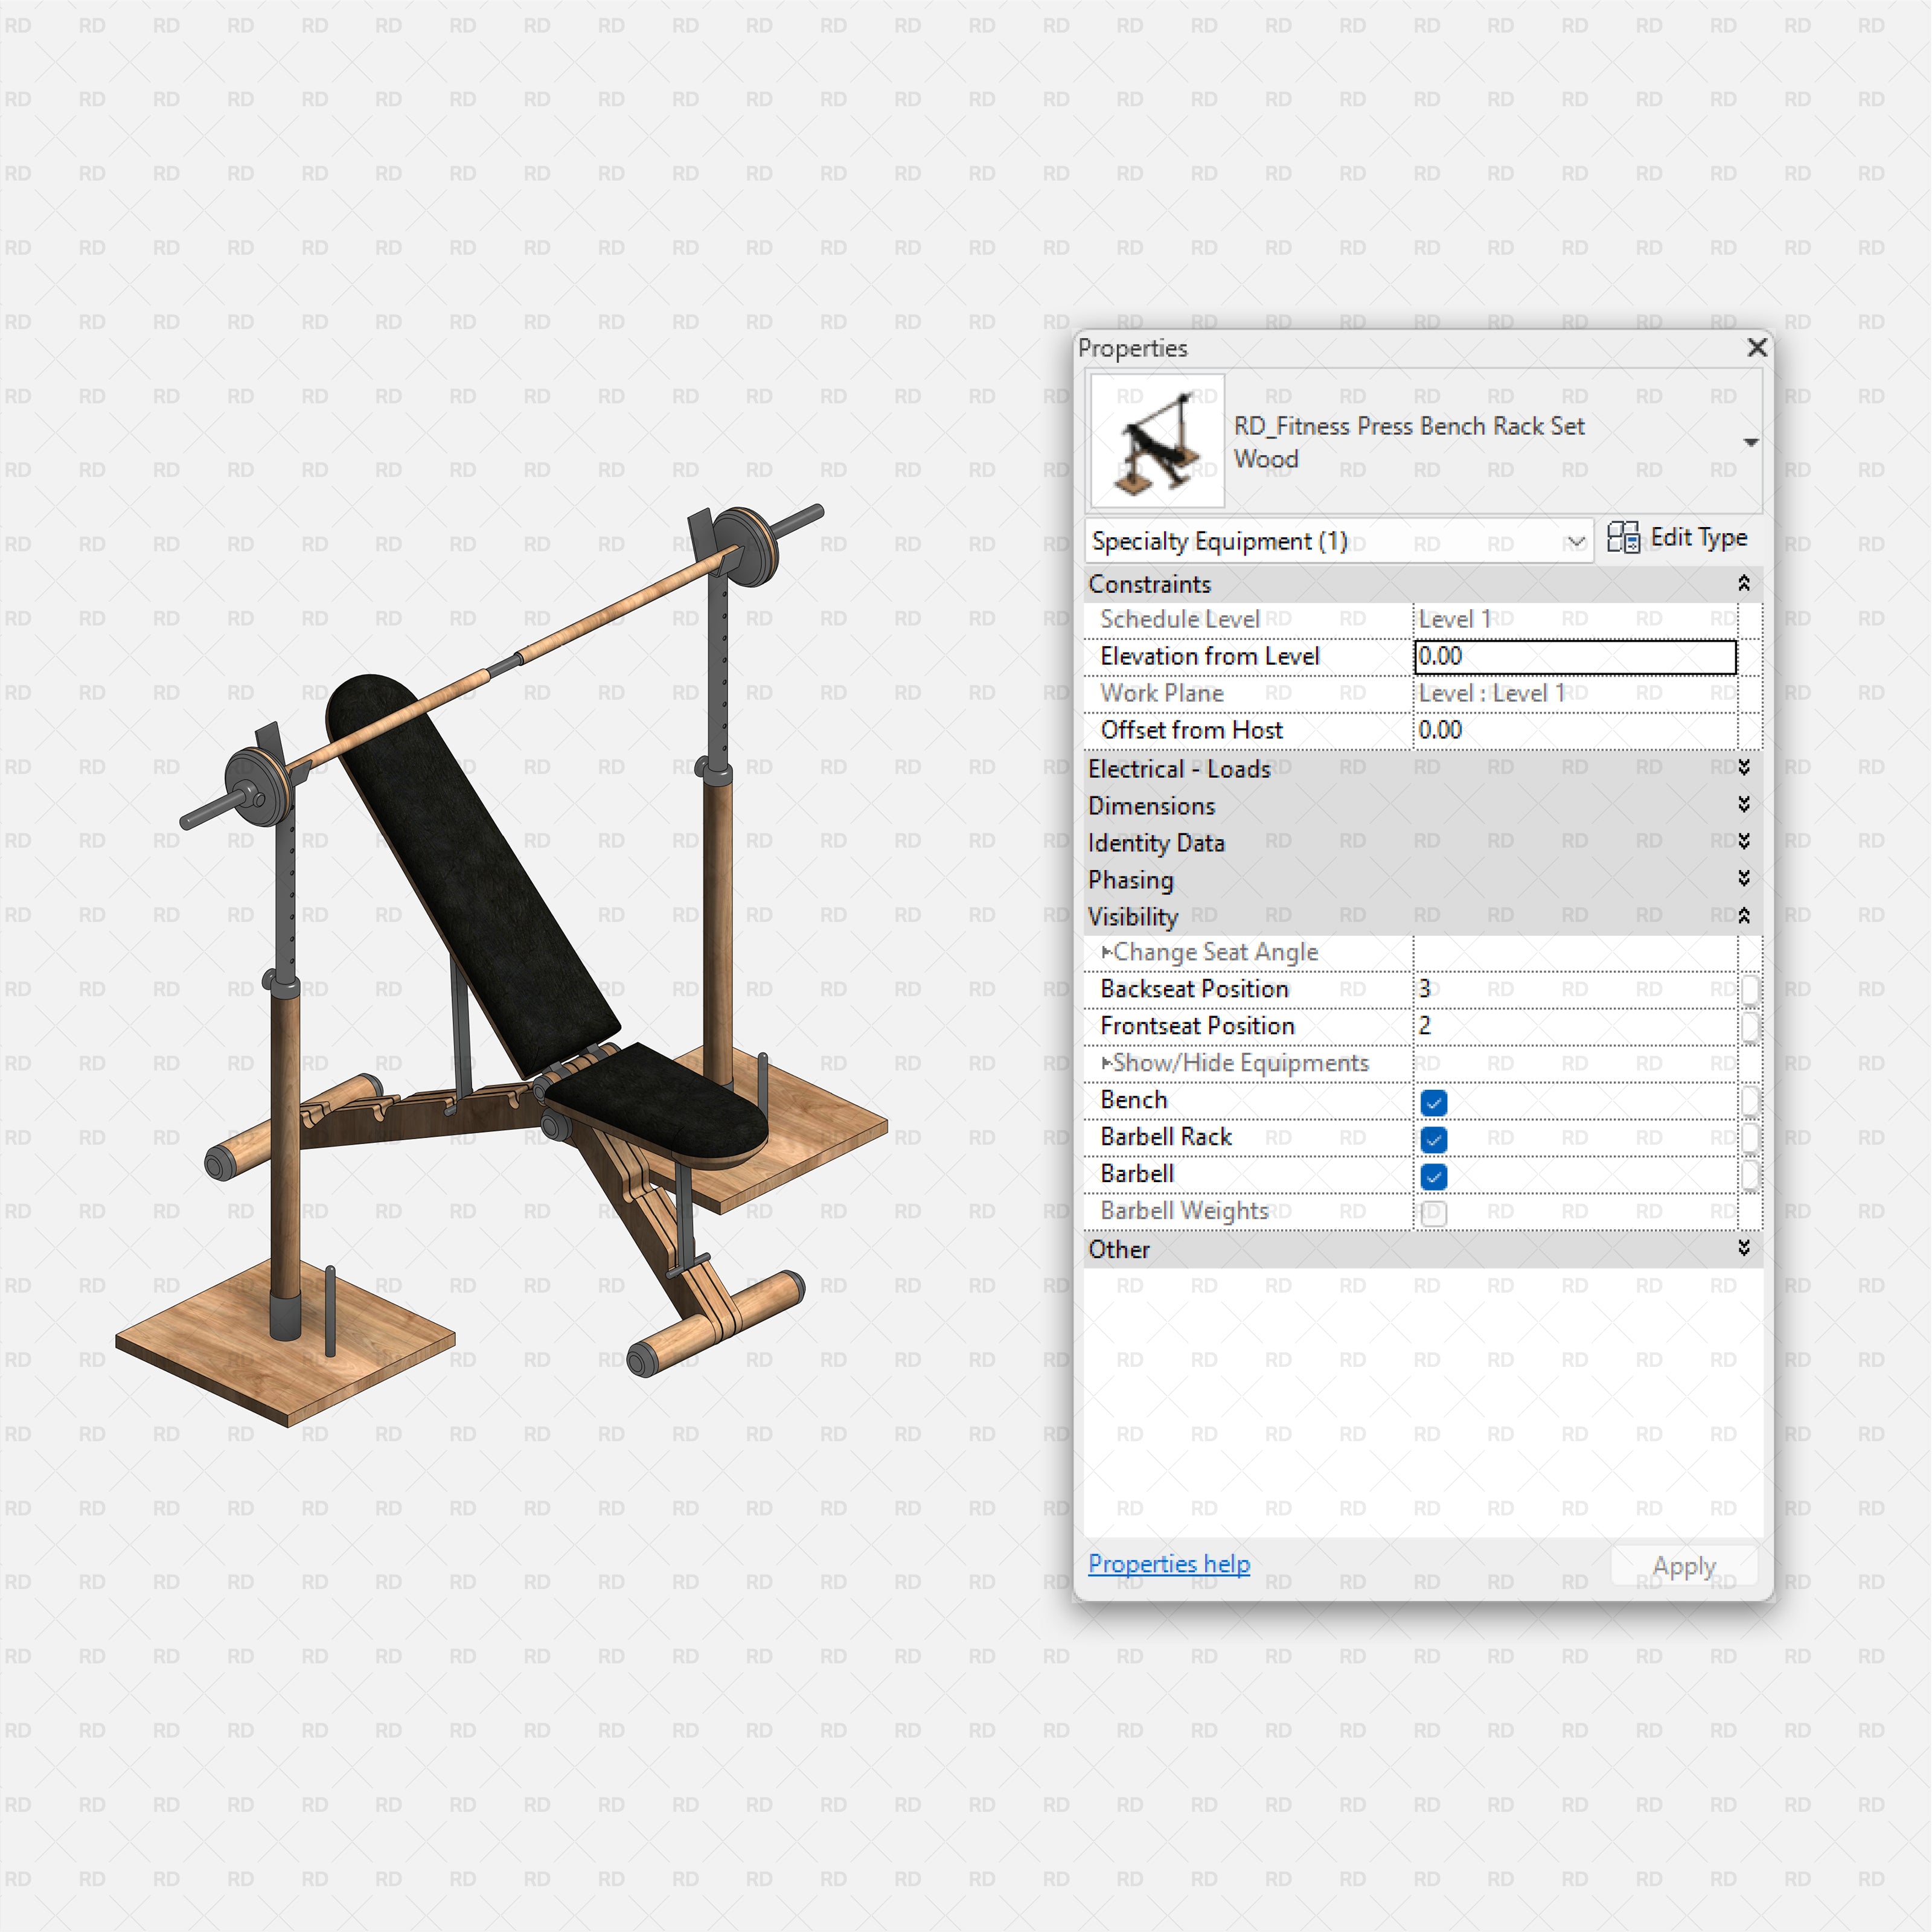Image resolution: width=1932 pixels, height=1932 pixels.
Task: Toggle the Barbell visibility checkbox
Action: 1434,1176
